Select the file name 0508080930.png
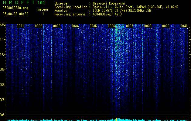The image size is (191, 121). click(15, 8)
